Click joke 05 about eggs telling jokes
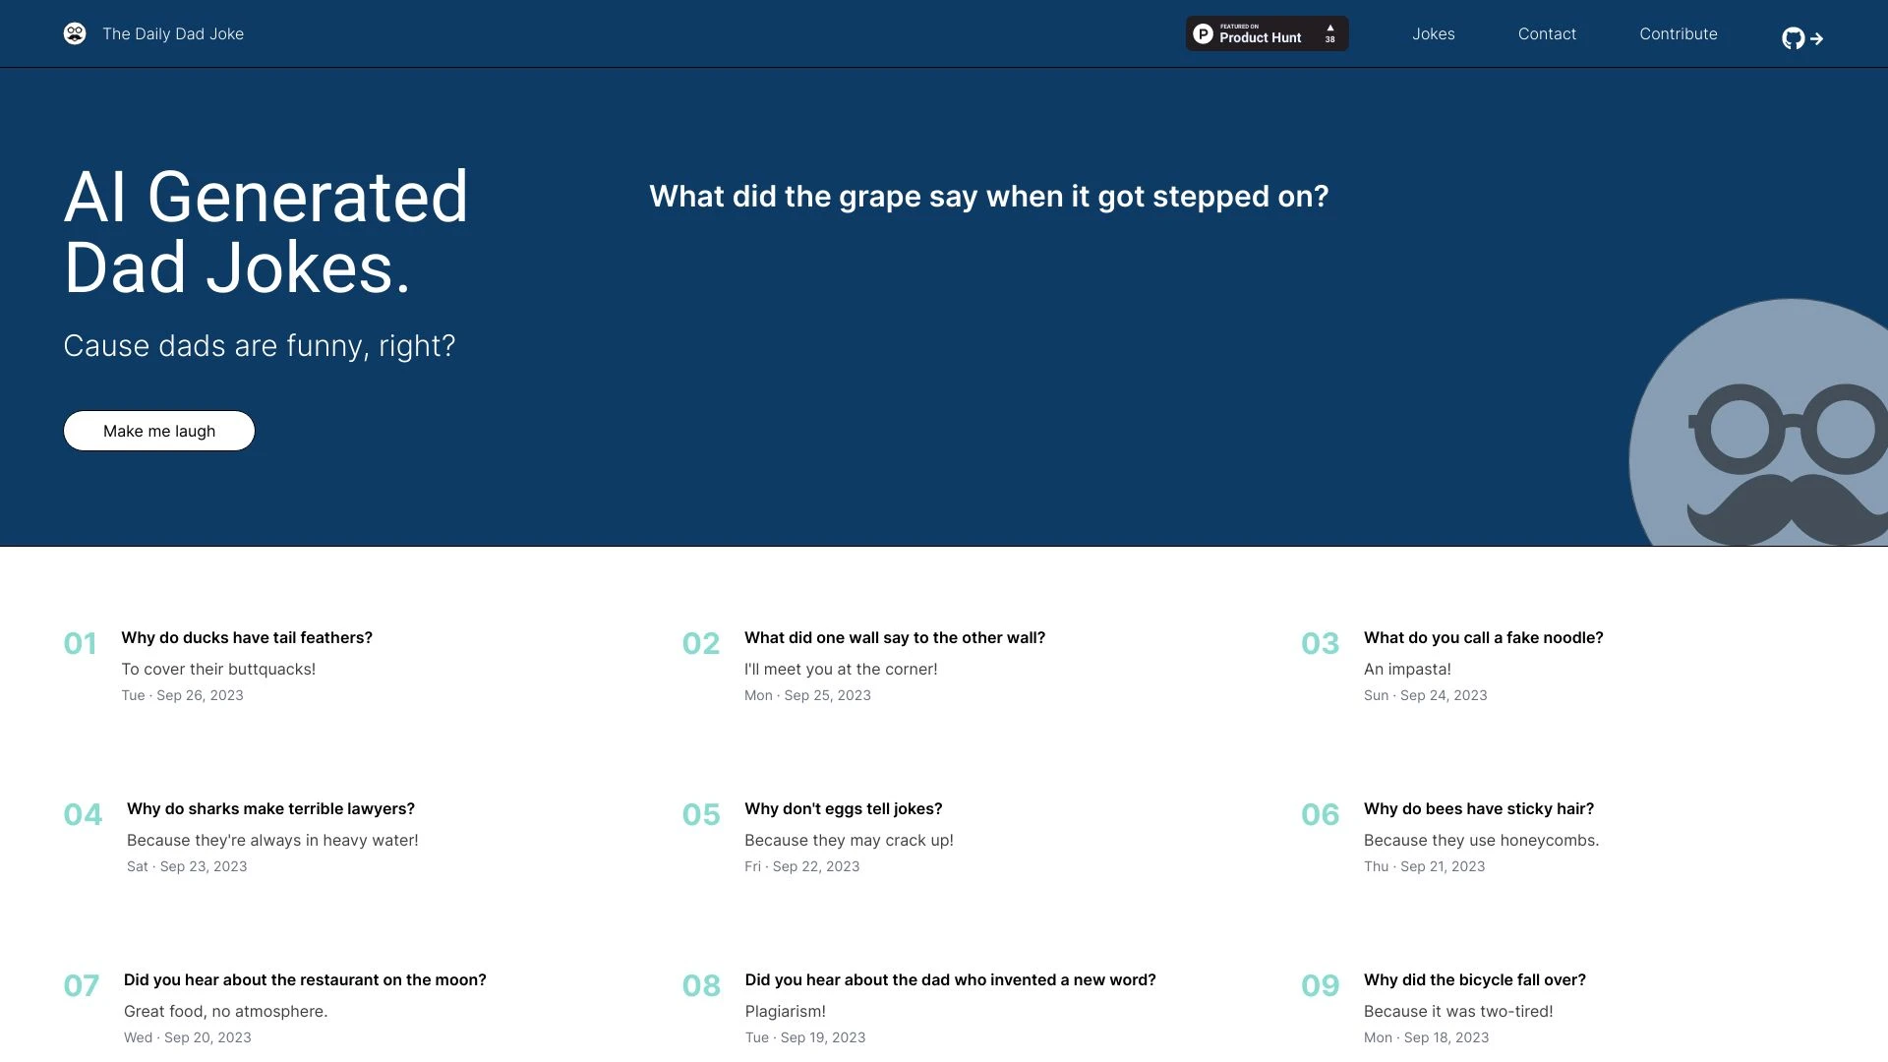The image size is (1888, 1062). pyautogui.click(x=844, y=808)
